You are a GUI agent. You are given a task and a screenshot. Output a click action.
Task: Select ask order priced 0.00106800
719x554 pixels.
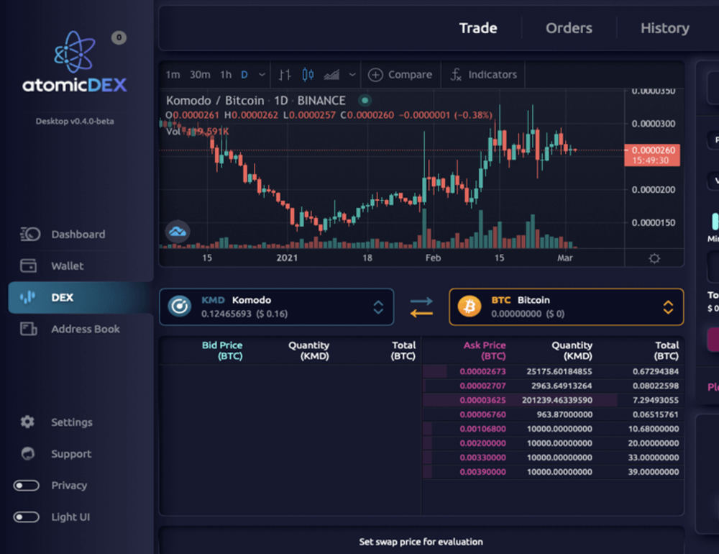click(552, 429)
